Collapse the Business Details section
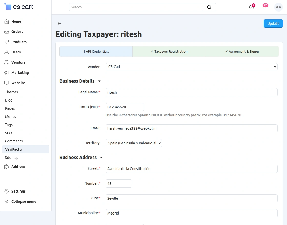287x225 pixels. 99,81
